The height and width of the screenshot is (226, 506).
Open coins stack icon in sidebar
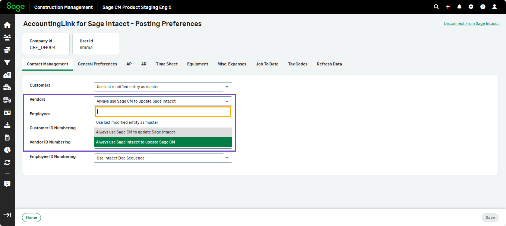(7, 49)
